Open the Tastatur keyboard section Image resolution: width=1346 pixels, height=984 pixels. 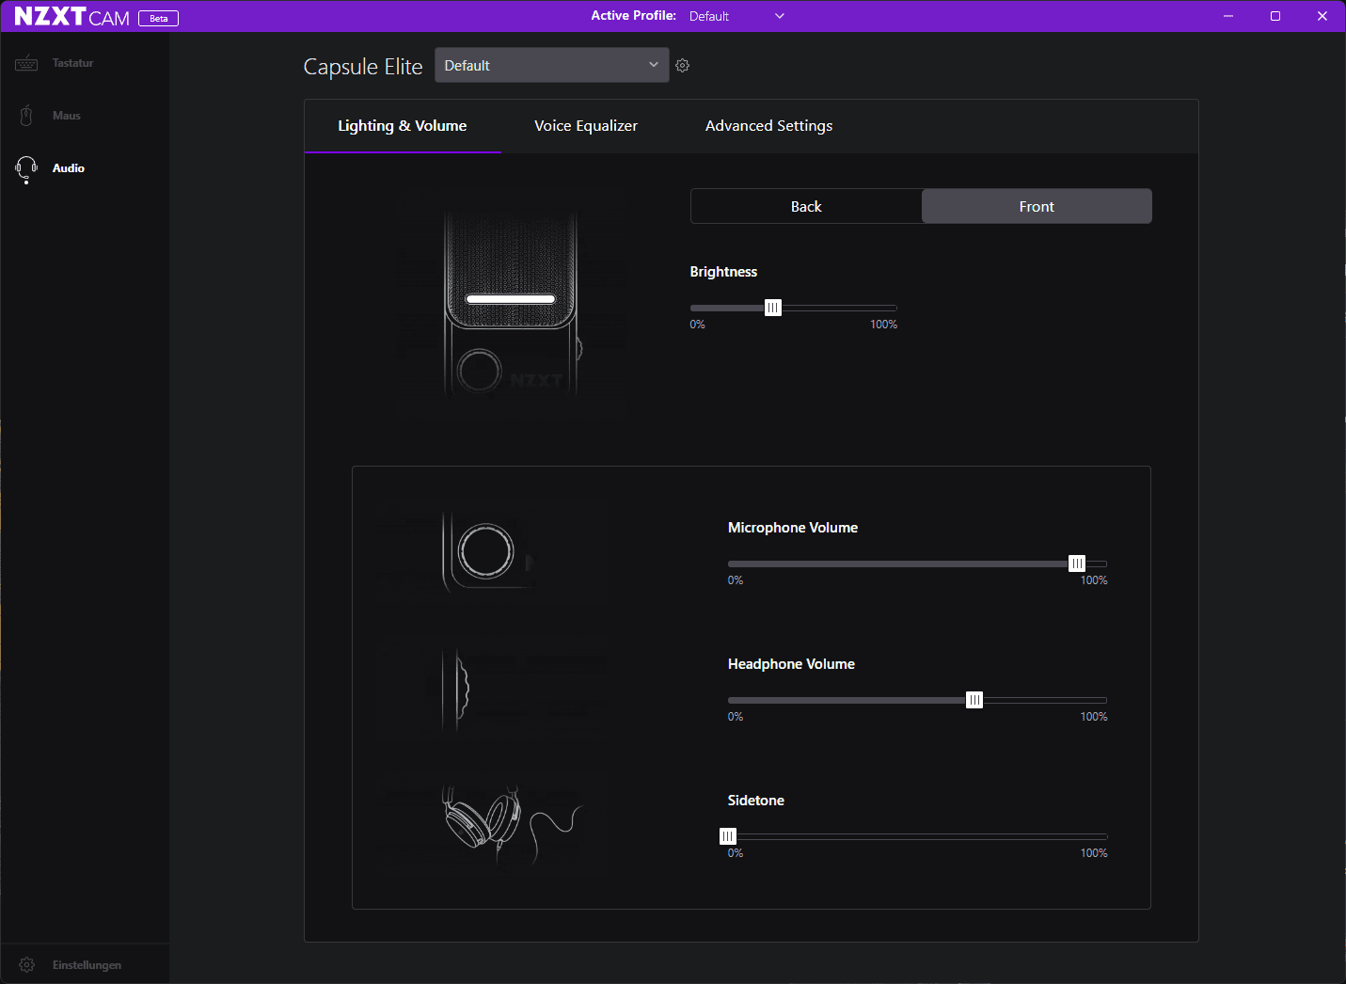pyautogui.click(x=26, y=63)
